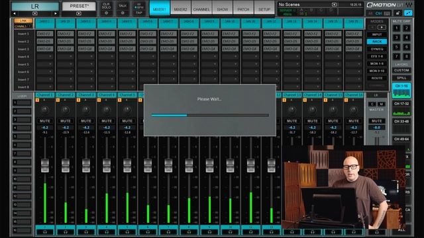Screen dimensions: 424x238
Task: Click the Channel 1 pan knob
Action: point(45,110)
